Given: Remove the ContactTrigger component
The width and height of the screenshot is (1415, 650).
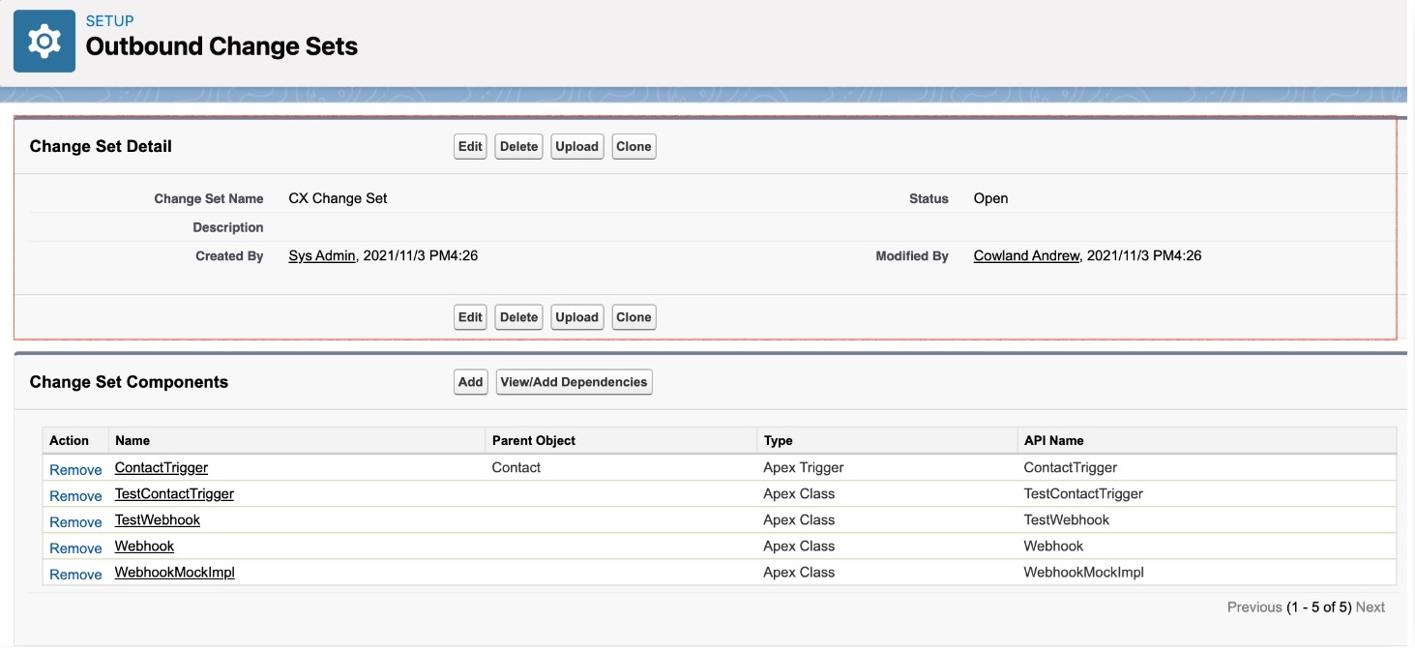Looking at the screenshot, I should tap(75, 469).
